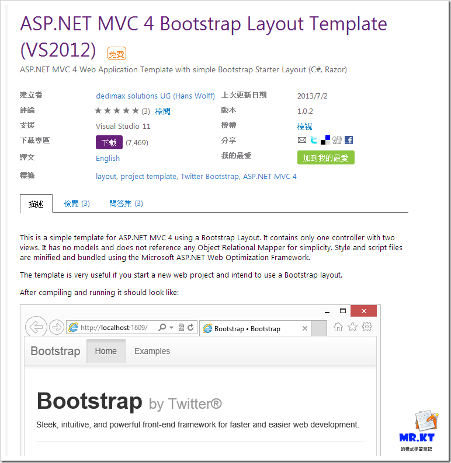Open the address bar dropdown arrow
This screenshot has width=451, height=463.
coord(171,328)
